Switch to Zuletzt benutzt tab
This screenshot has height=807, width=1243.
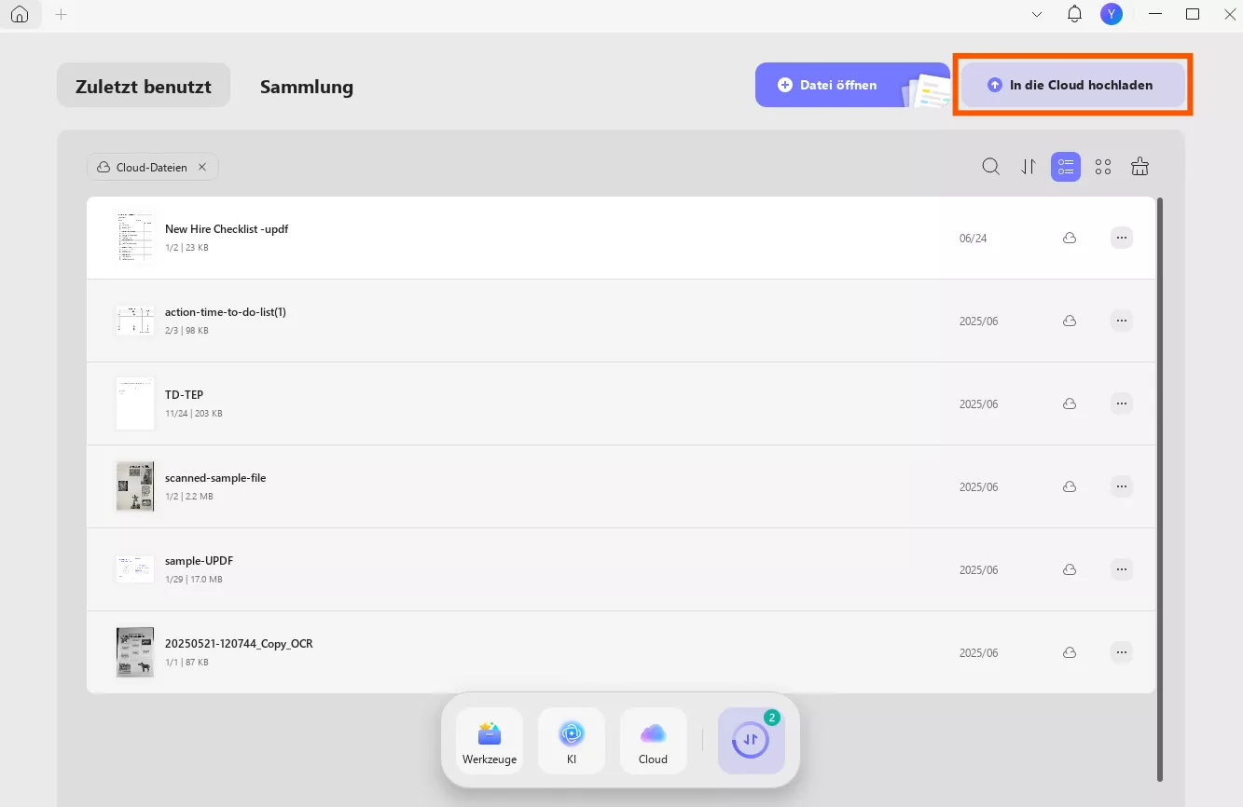[144, 86]
